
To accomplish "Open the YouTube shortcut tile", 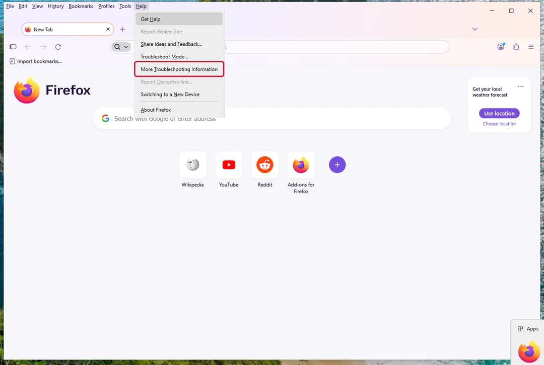I will [x=229, y=165].
